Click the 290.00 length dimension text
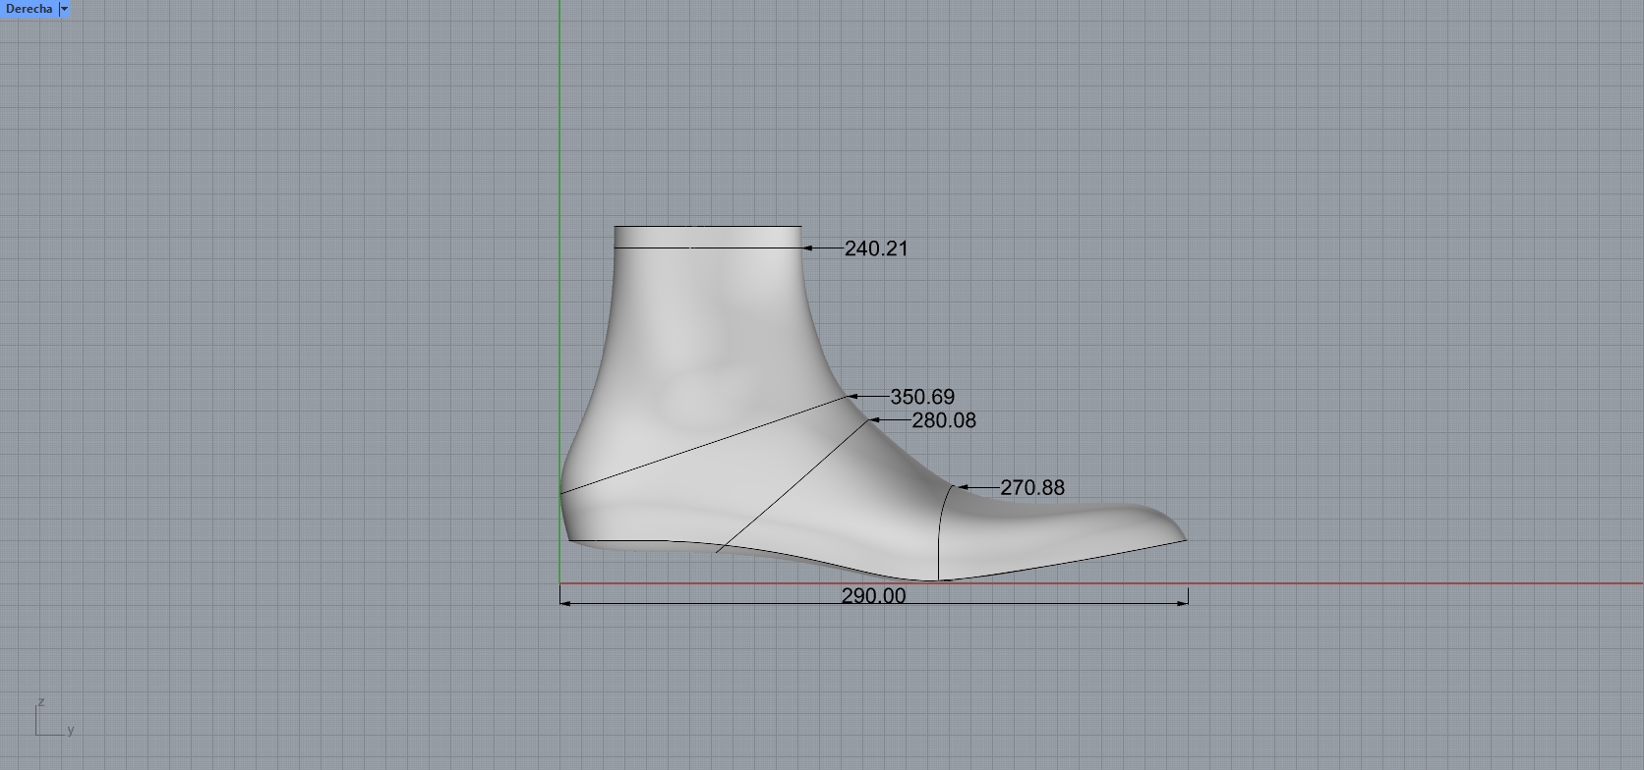The width and height of the screenshot is (1644, 770). click(873, 596)
